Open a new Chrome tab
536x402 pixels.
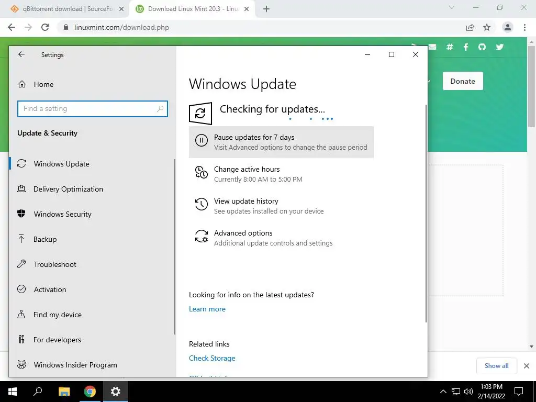266,9
